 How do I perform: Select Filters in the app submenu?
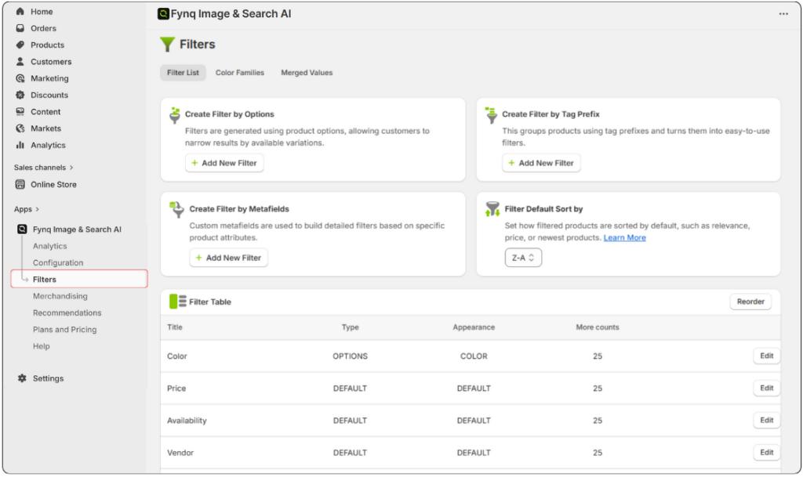79,279
